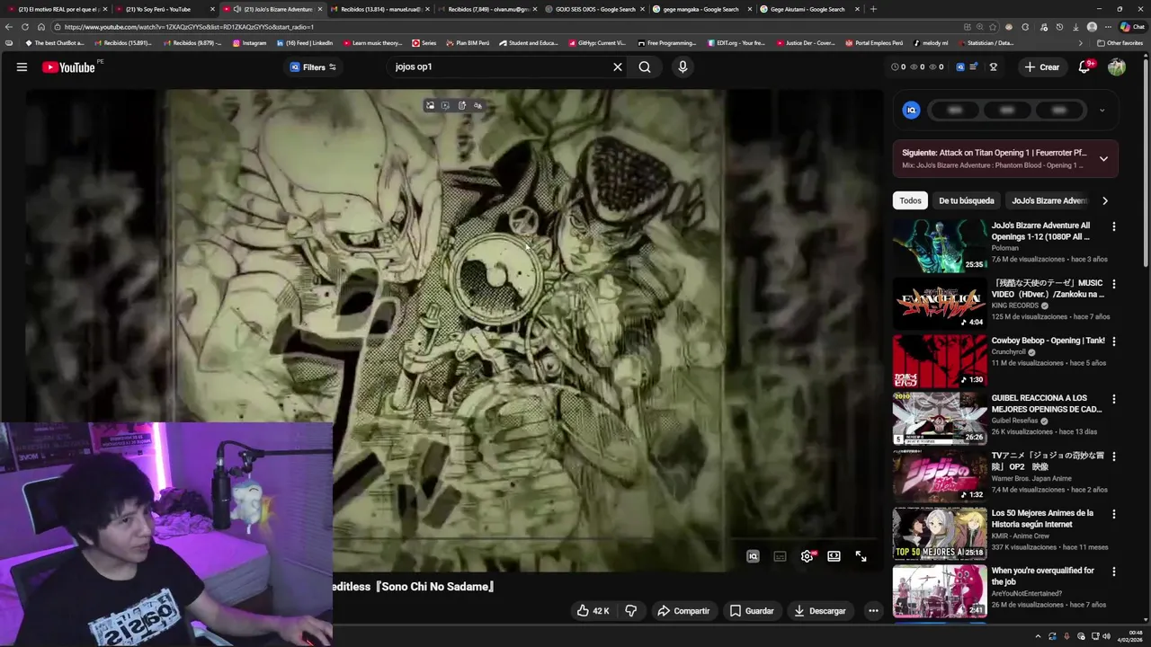Click the magnifier search button
The image size is (1151, 647).
(645, 66)
